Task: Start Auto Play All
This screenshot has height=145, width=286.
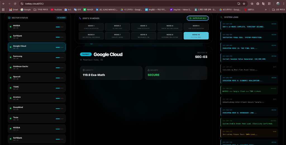Action: click(x=198, y=18)
